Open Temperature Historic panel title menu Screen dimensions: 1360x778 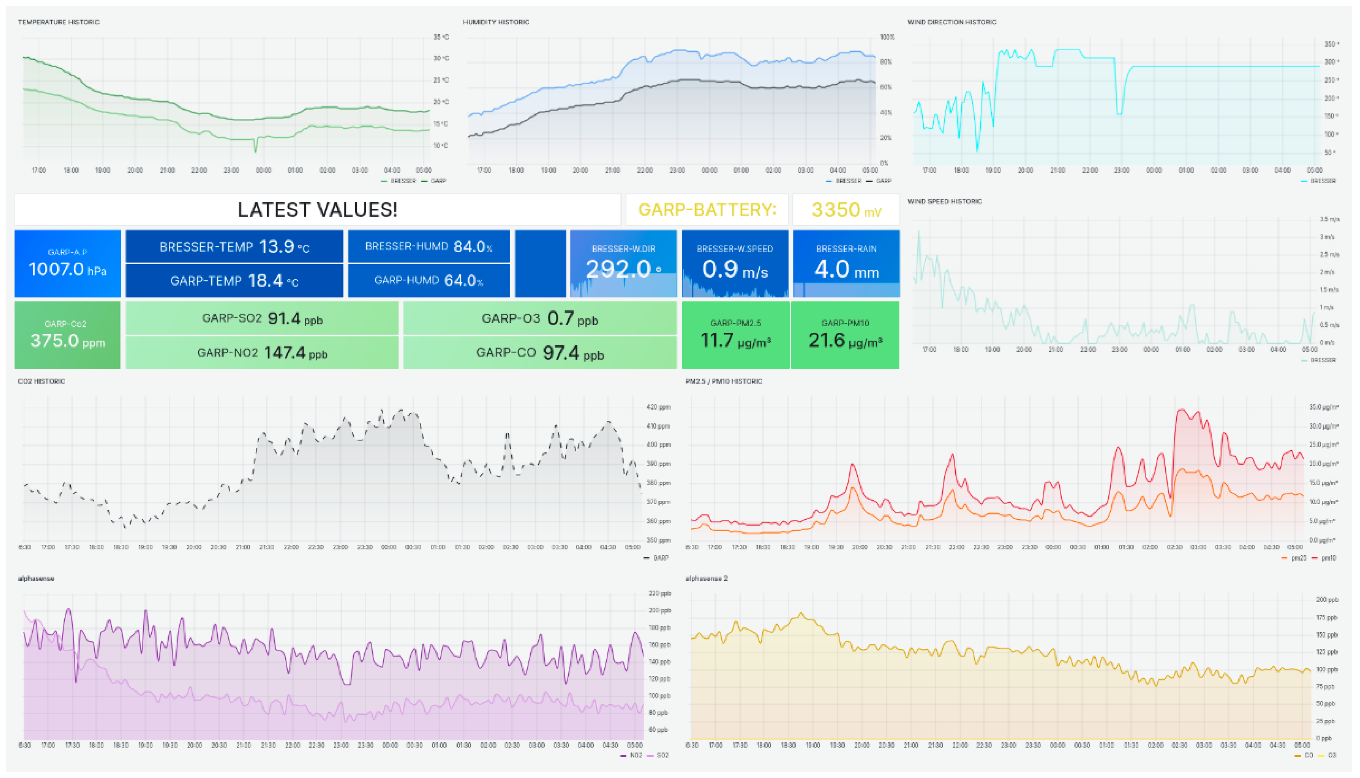pos(59,22)
